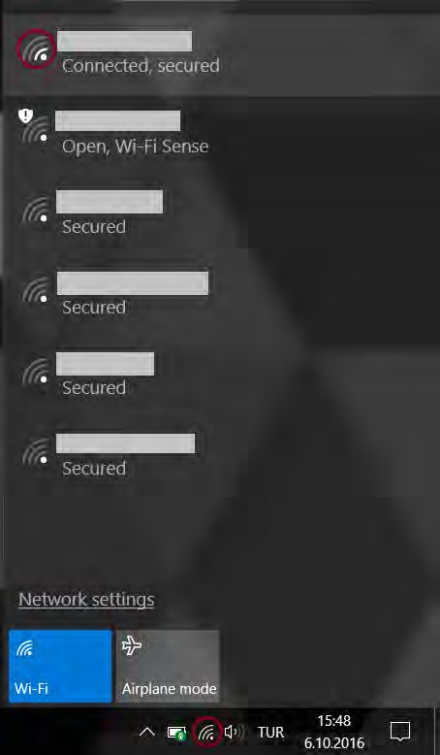Open the battery power status tray icon
Viewport: 440px width, 755px height.
[x=176, y=733]
